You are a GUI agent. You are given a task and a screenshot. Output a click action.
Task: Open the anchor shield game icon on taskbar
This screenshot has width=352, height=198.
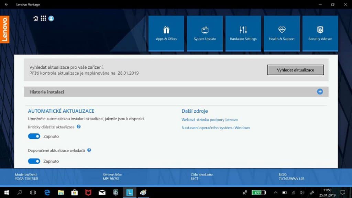115,192
